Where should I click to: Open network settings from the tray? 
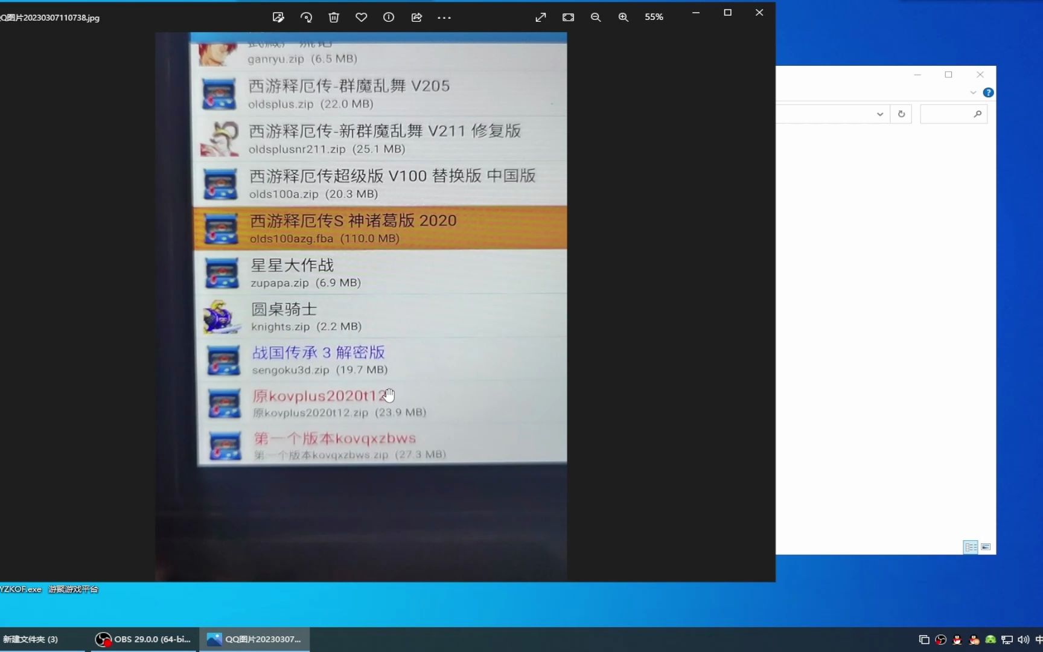click(x=1007, y=640)
